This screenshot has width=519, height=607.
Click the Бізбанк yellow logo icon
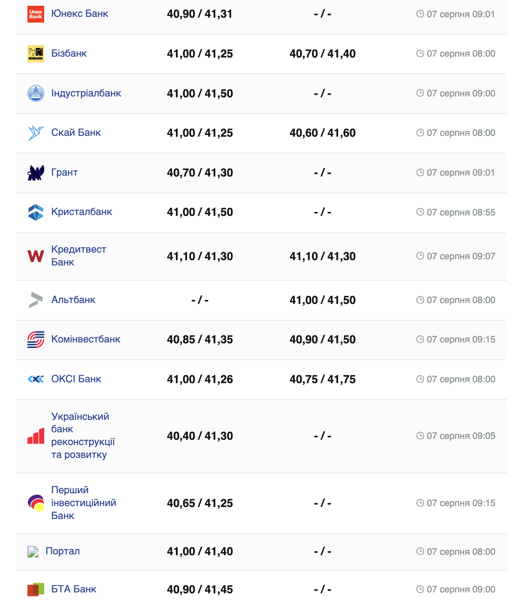[36, 54]
